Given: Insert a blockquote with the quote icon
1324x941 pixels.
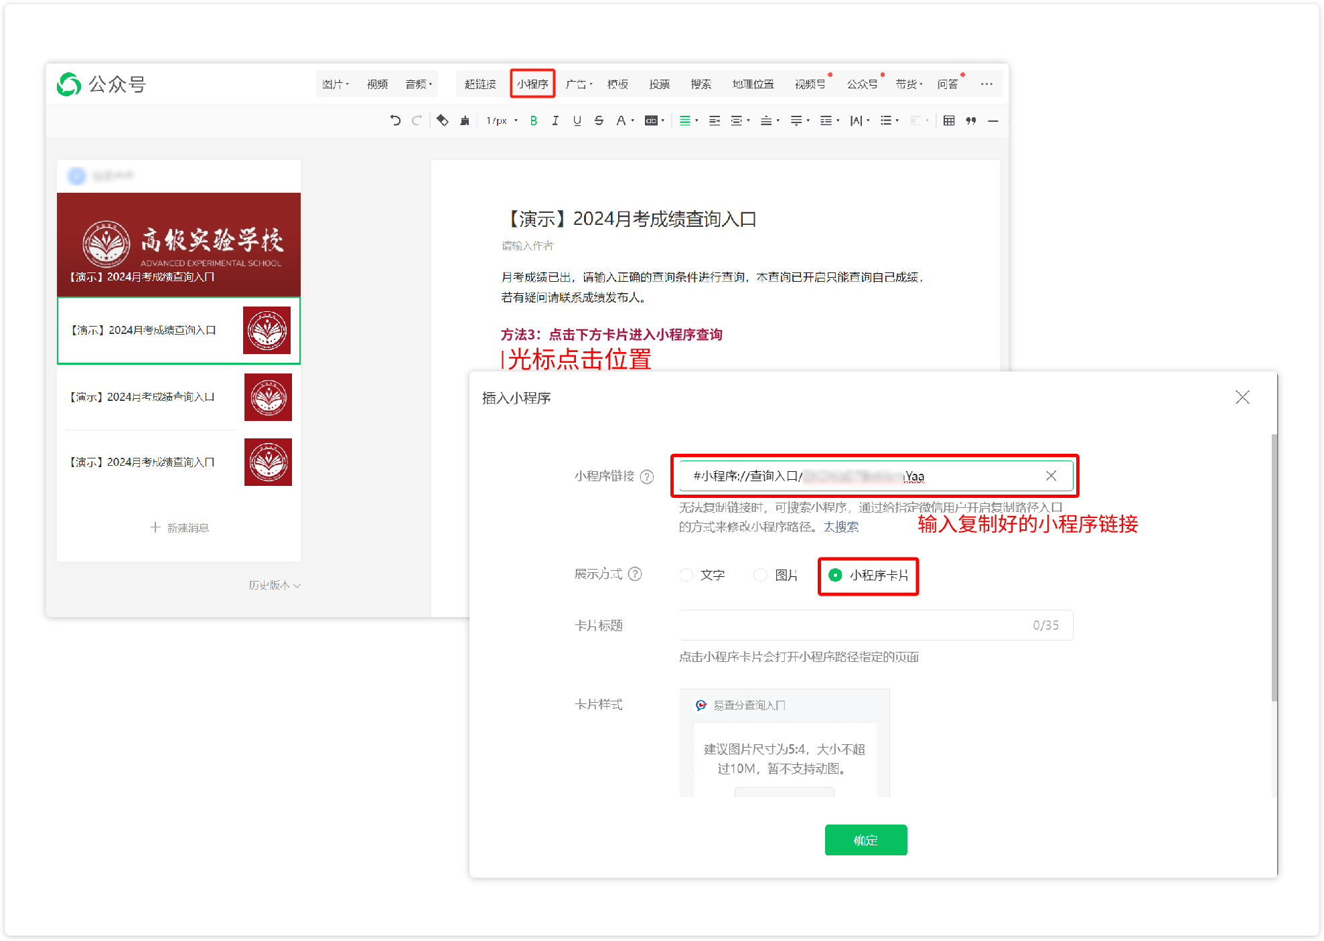Looking at the screenshot, I should [x=970, y=120].
